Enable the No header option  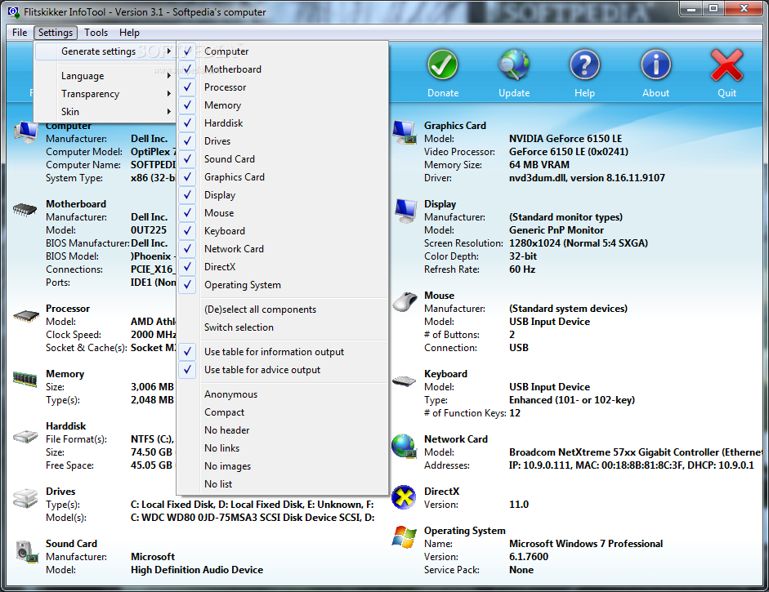(284, 430)
